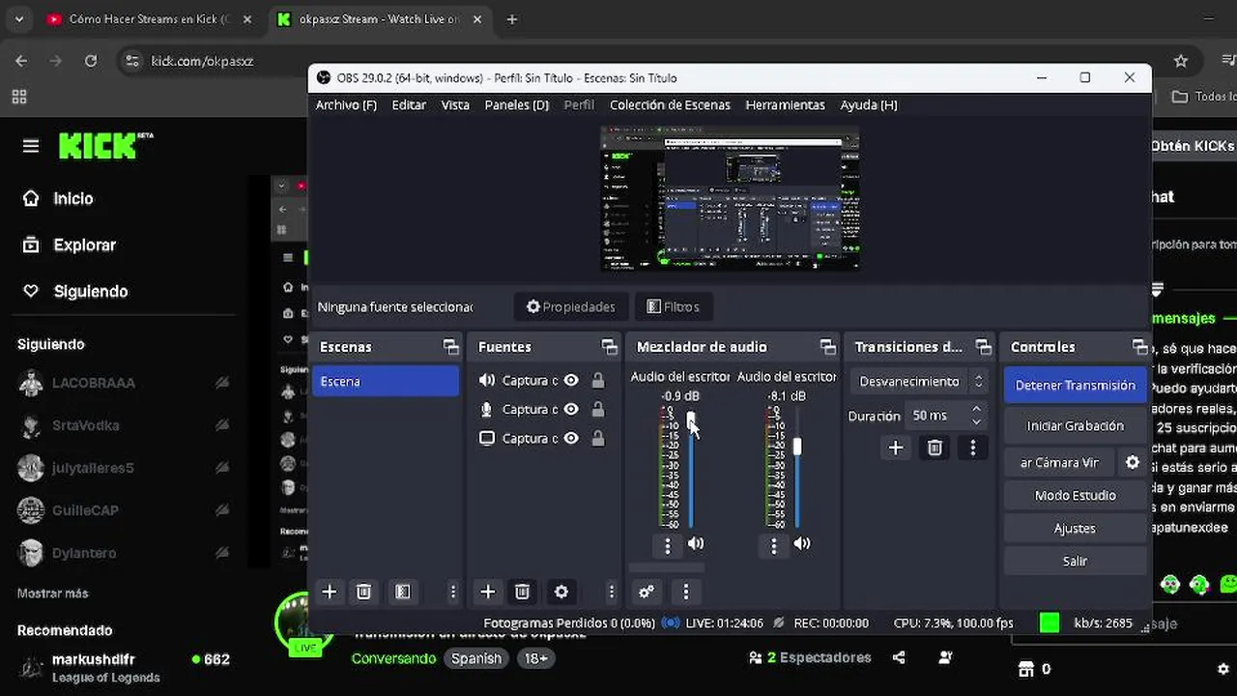The height and width of the screenshot is (696, 1237).
Task: Open the Herramientas menu
Action: tap(785, 104)
